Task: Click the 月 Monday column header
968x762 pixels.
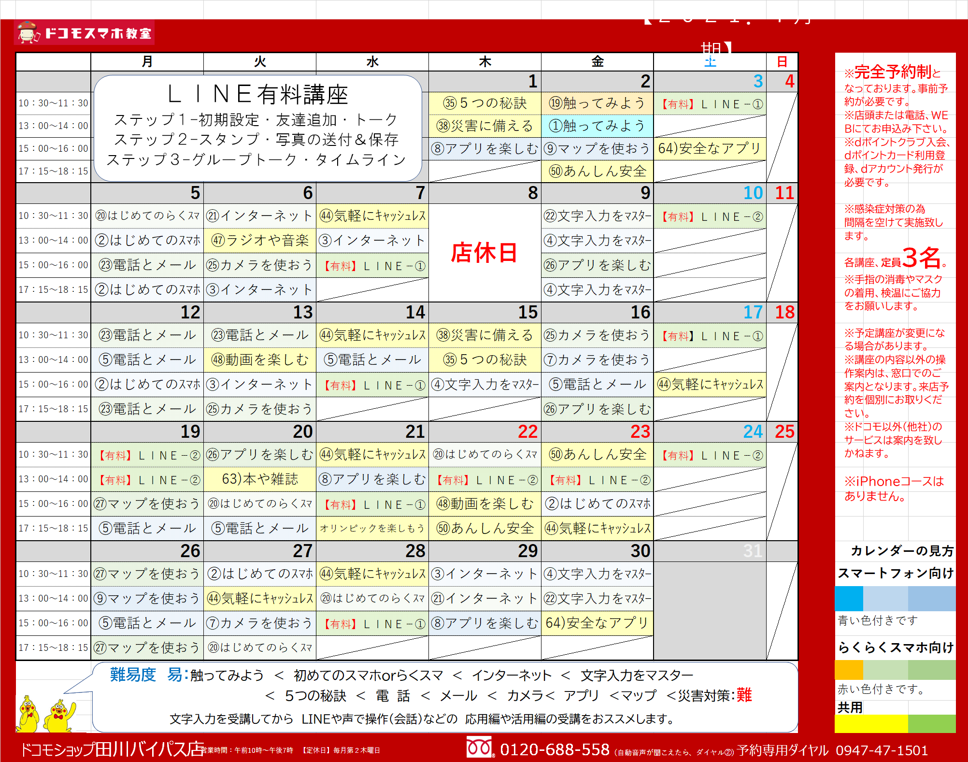Action: tap(147, 62)
